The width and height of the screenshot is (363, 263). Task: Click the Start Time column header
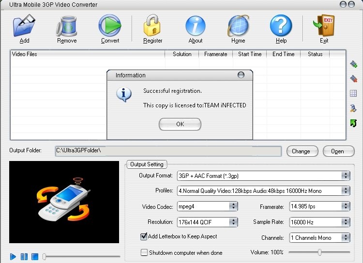pos(250,54)
